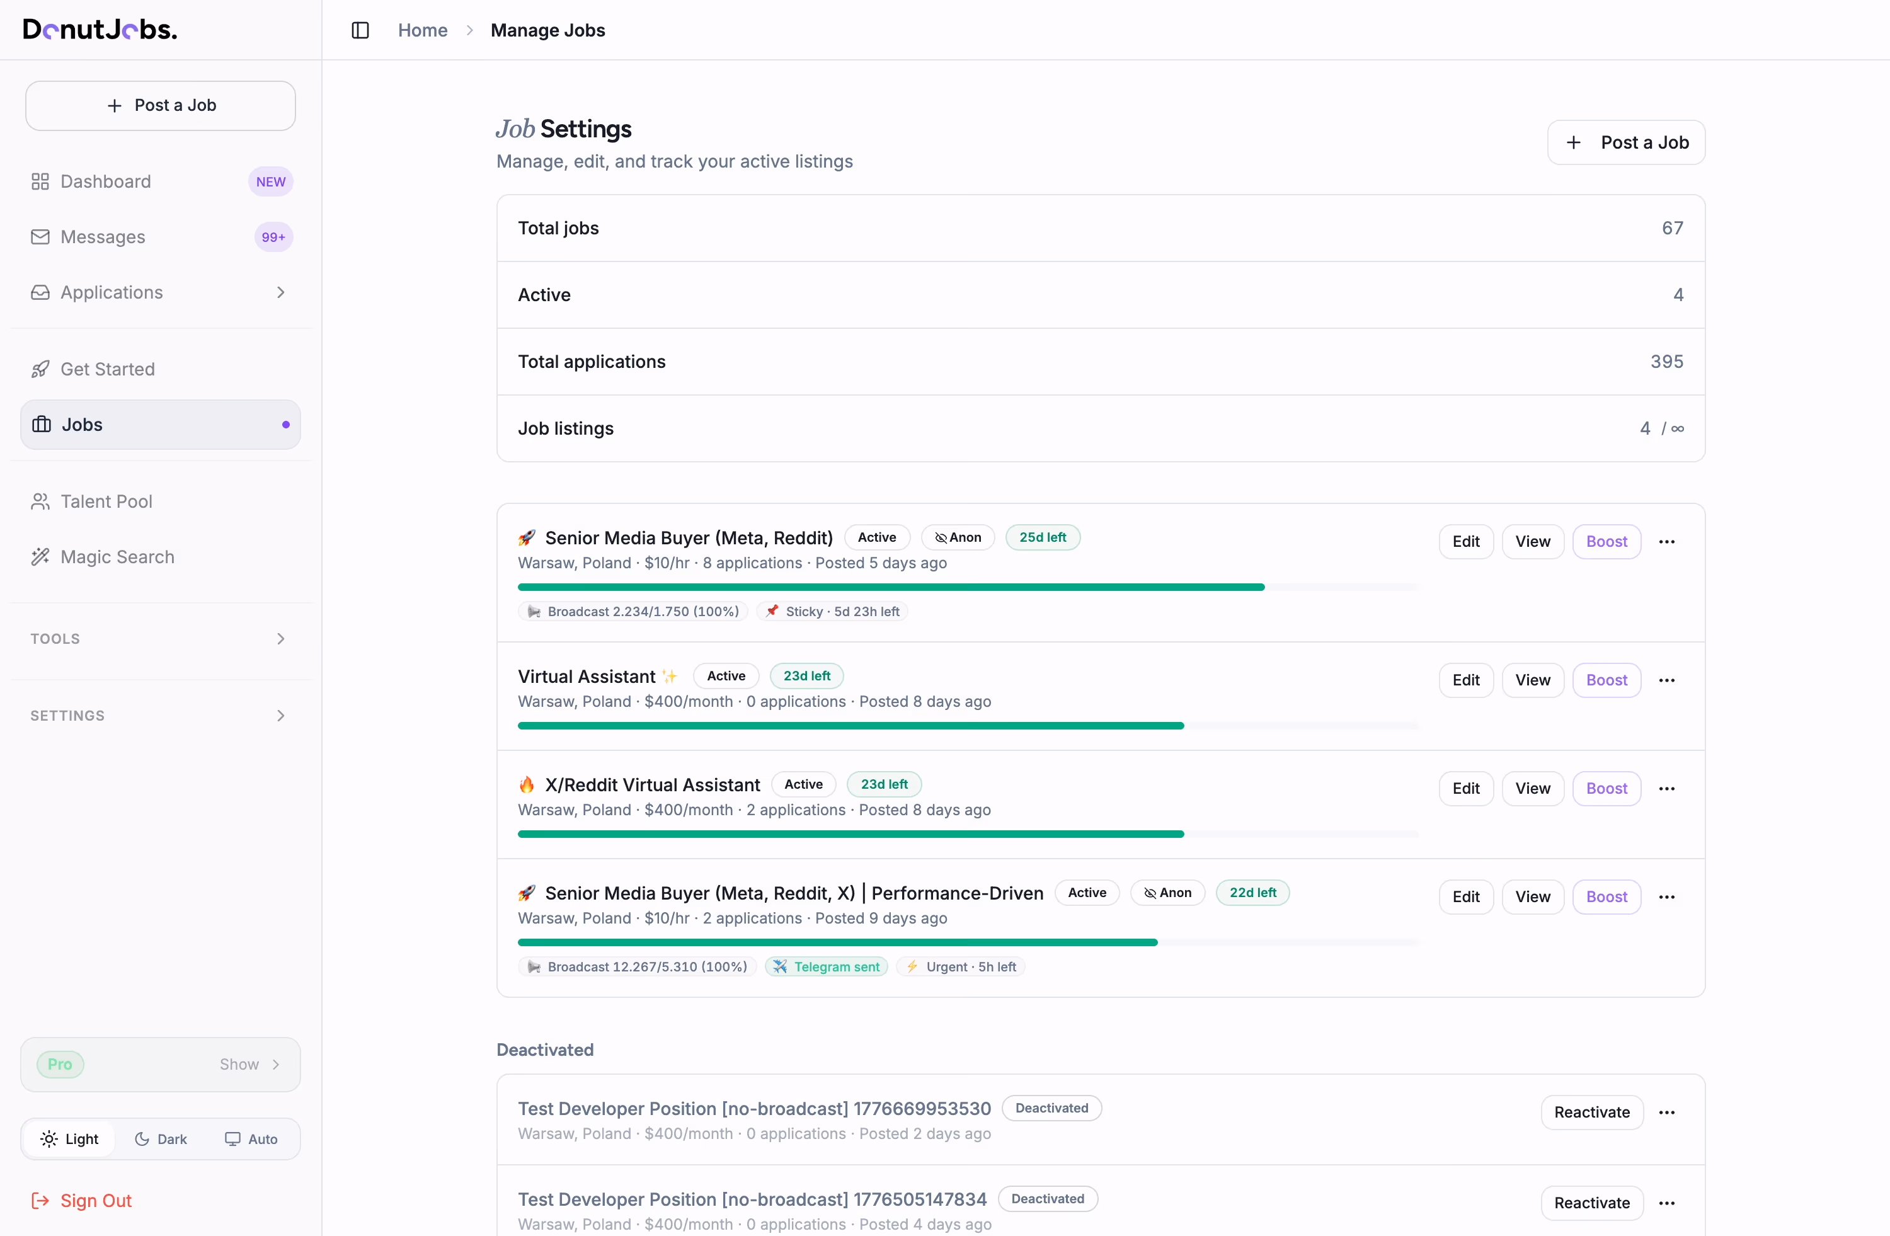Reactivate Test Developer Position 1776669953530

pyautogui.click(x=1591, y=1112)
